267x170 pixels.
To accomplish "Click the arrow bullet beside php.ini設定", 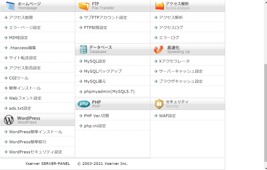I will 81,126.
